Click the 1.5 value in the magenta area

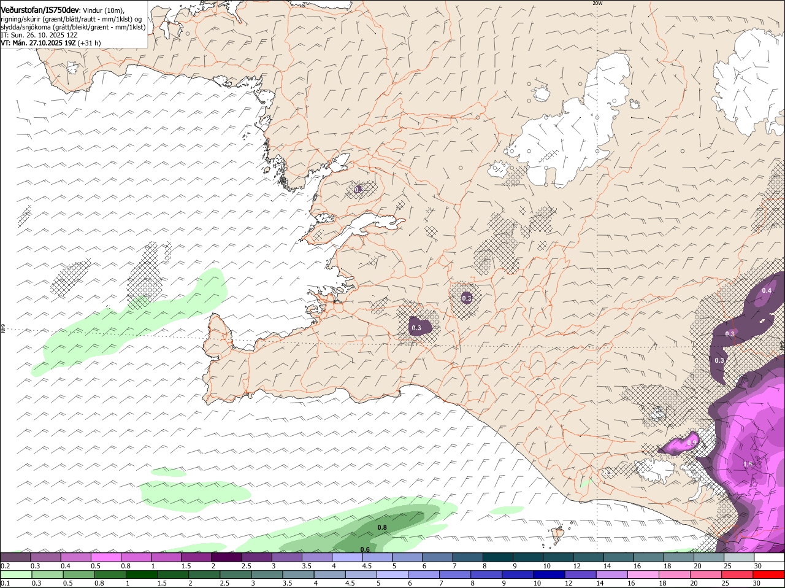tap(748, 465)
